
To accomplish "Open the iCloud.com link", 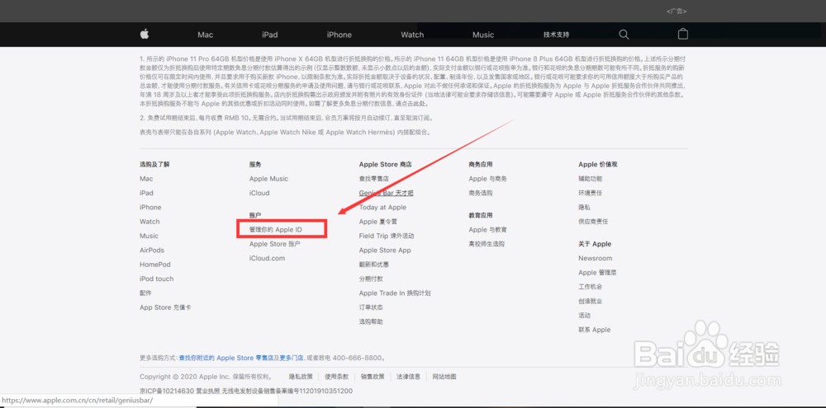I will (x=267, y=258).
